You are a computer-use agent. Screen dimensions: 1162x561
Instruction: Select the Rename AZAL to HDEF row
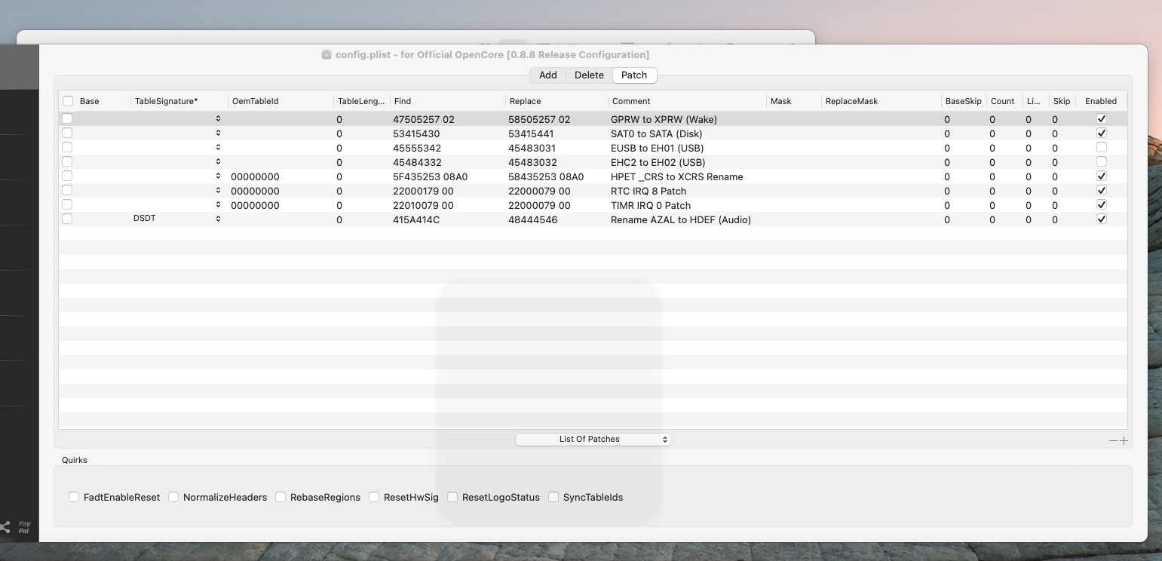click(680, 220)
